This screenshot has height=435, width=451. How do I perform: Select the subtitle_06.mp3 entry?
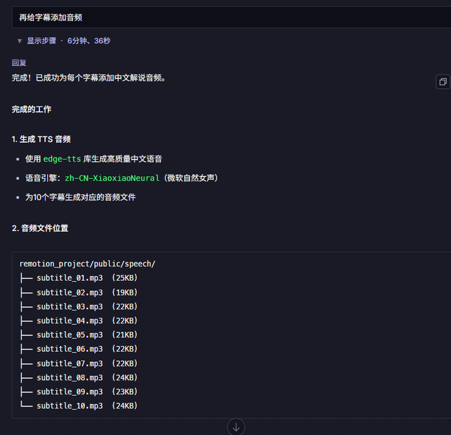click(70, 349)
